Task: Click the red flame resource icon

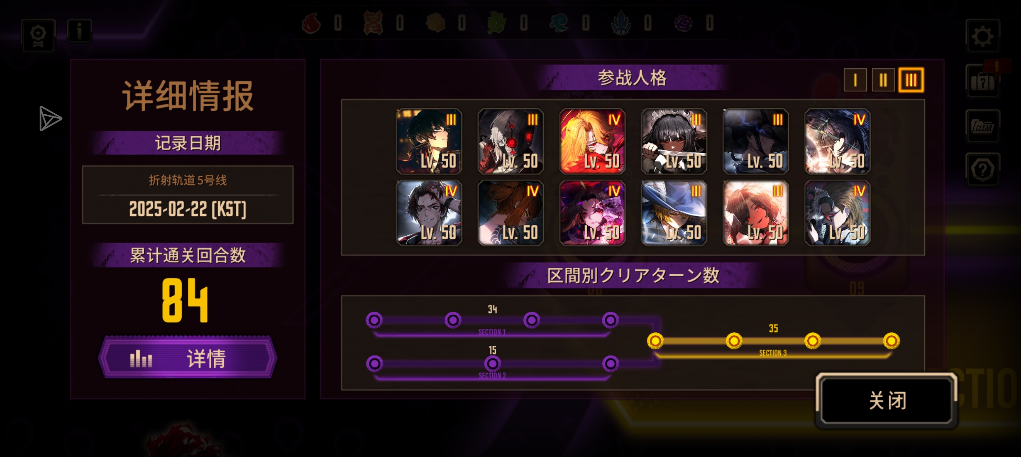Action: point(311,22)
